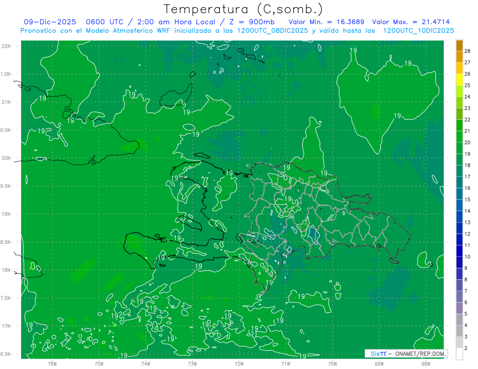Click the '74W' longitude label

(x=146, y=363)
